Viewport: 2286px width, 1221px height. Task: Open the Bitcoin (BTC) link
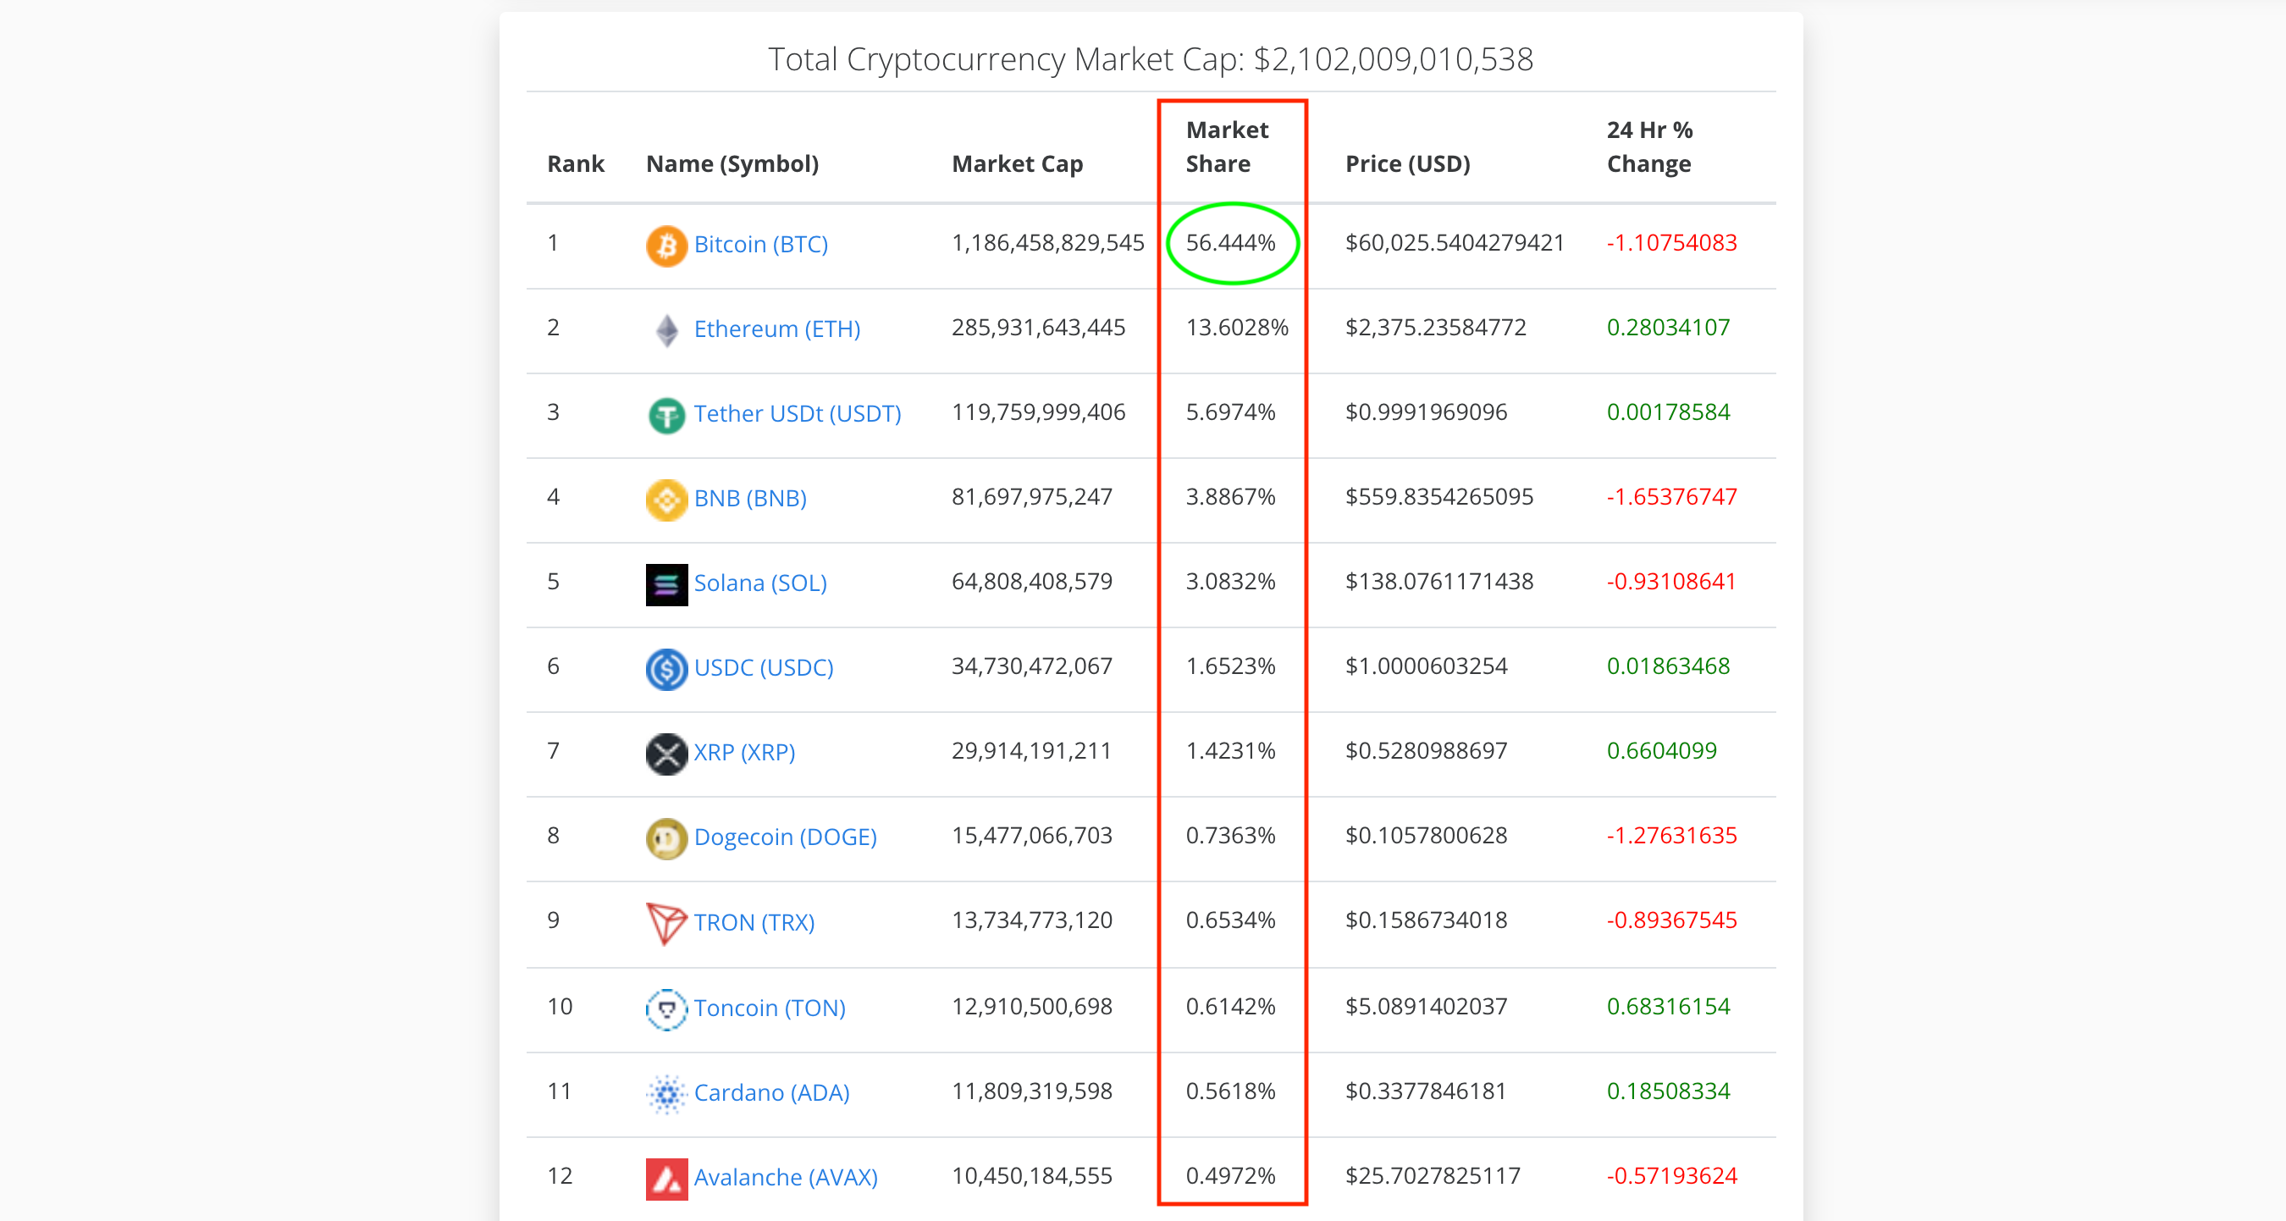761,244
